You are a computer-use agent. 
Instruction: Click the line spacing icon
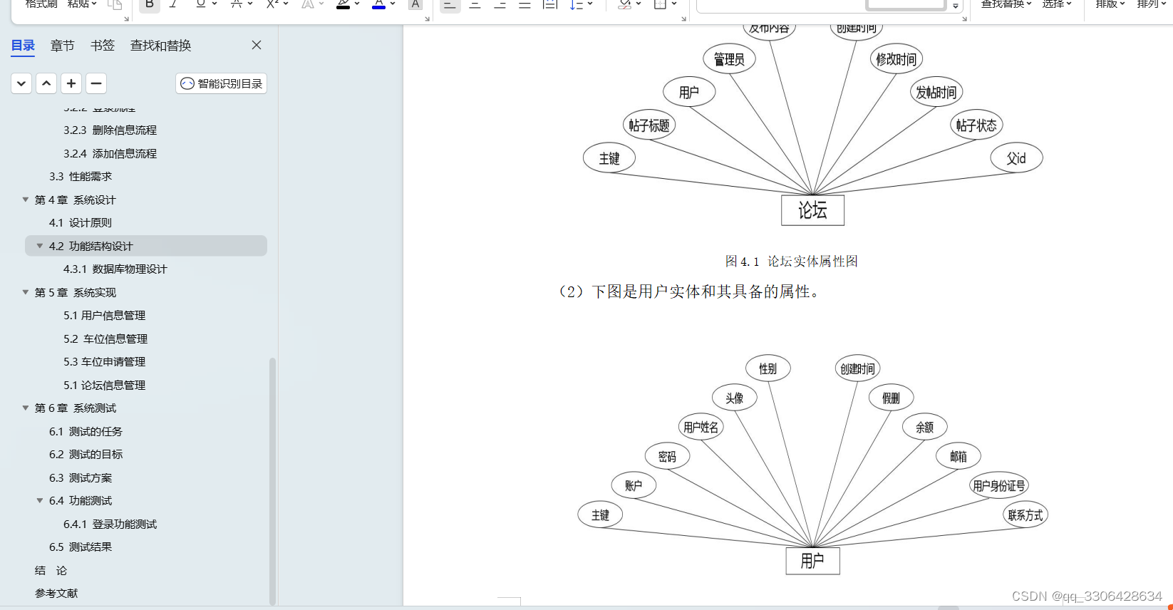coord(577,4)
